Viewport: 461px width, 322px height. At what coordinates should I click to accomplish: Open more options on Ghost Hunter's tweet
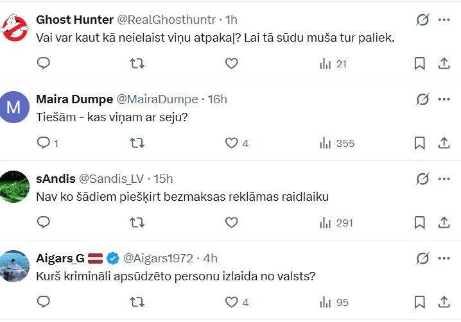coord(444,20)
